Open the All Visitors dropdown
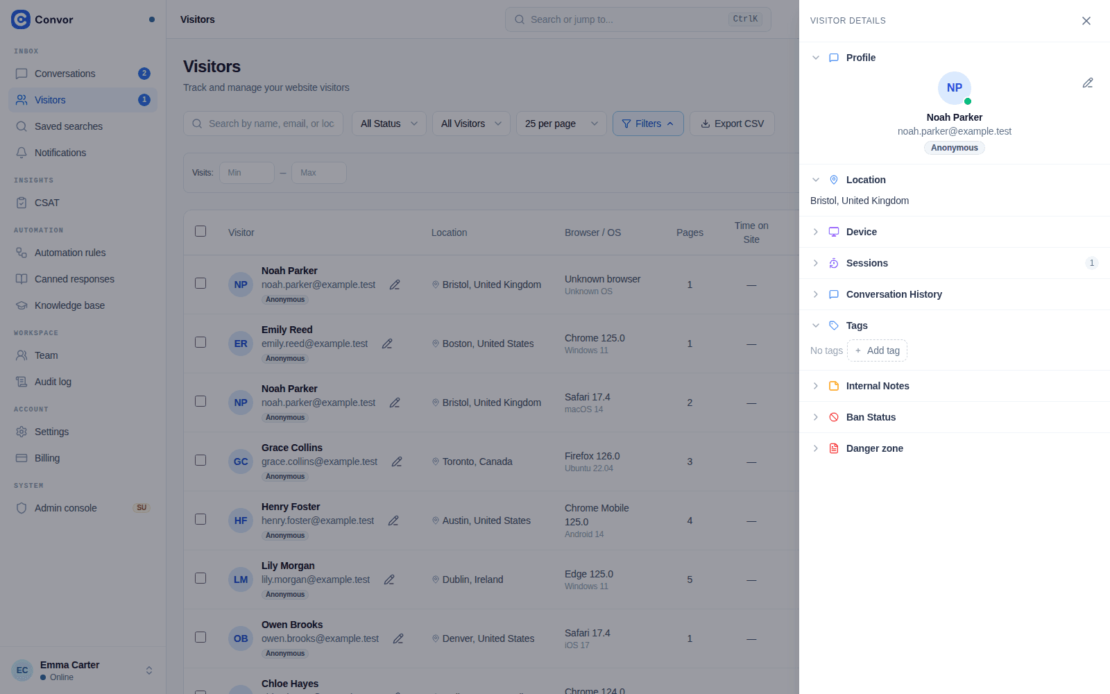1110x694 pixels. coord(471,124)
